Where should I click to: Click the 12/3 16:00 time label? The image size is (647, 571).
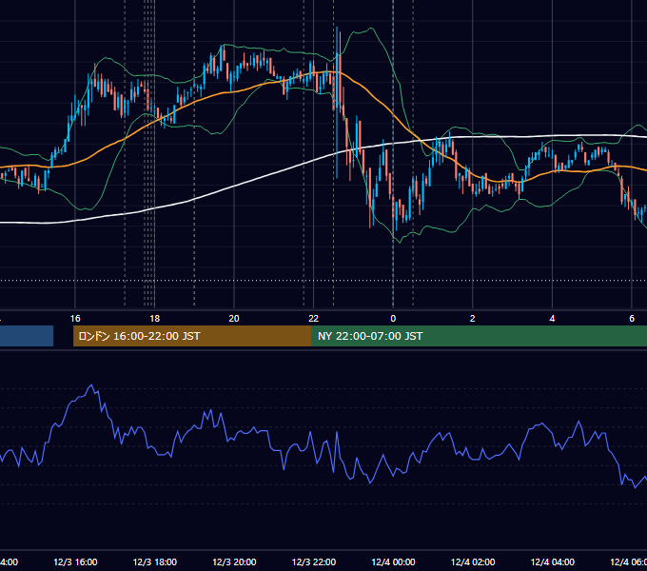click(75, 561)
